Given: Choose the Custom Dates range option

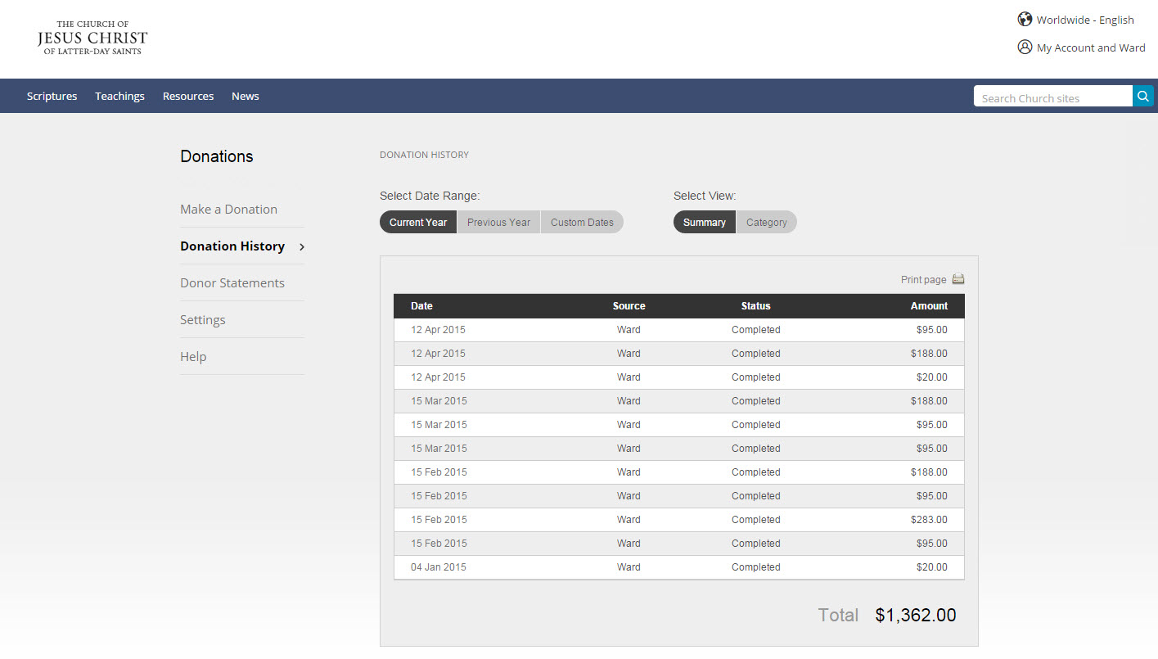Looking at the screenshot, I should point(582,222).
